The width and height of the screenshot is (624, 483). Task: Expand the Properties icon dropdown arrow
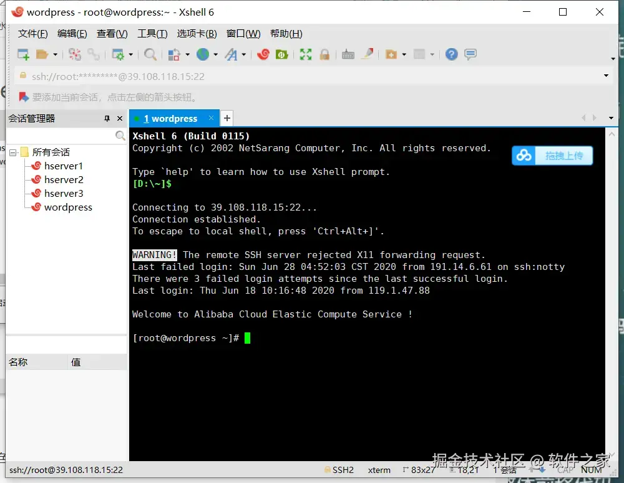pyautogui.click(x=130, y=54)
